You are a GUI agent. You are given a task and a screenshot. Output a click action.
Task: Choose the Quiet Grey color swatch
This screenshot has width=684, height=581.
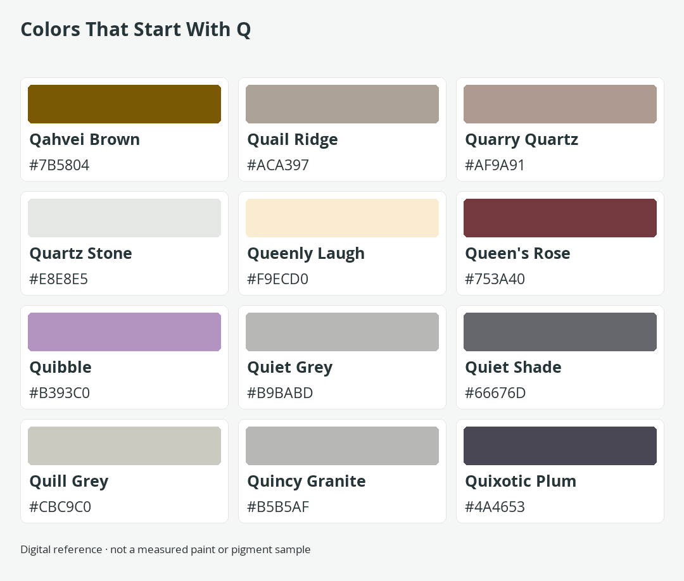[x=343, y=332]
